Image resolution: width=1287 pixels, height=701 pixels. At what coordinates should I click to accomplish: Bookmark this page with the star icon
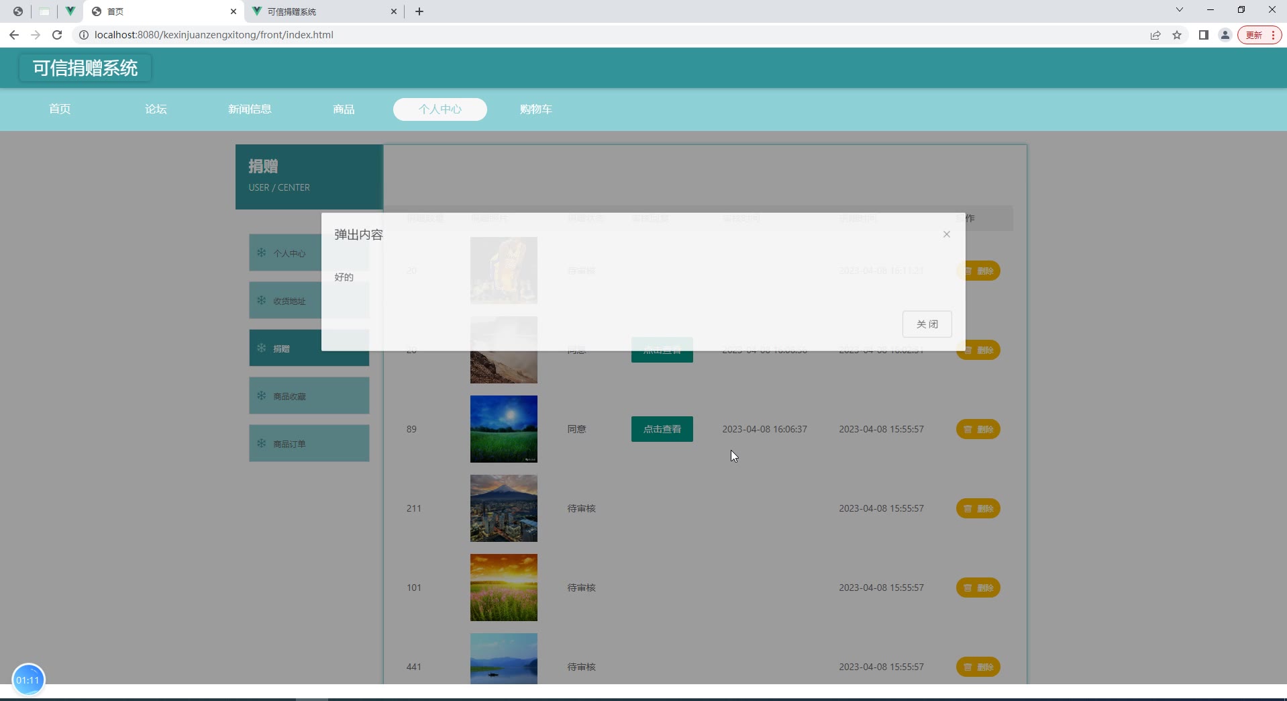[x=1177, y=35]
